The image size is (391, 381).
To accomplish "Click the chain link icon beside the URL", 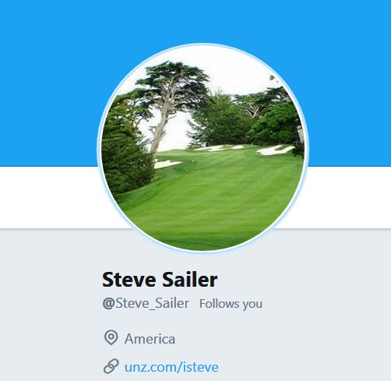I will [x=111, y=366].
